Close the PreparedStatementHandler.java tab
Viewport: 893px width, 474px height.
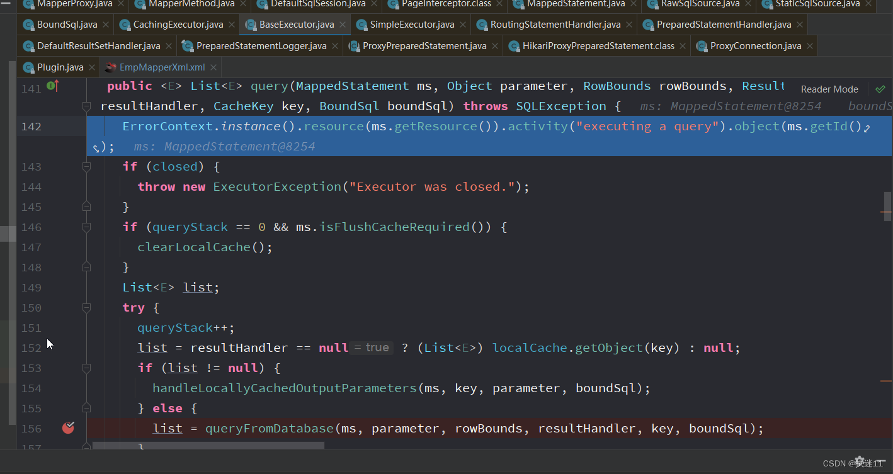[801, 25]
